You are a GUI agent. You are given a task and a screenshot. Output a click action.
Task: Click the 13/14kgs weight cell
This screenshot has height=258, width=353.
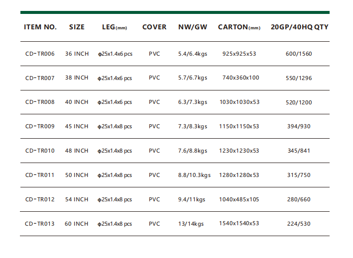point(192,224)
